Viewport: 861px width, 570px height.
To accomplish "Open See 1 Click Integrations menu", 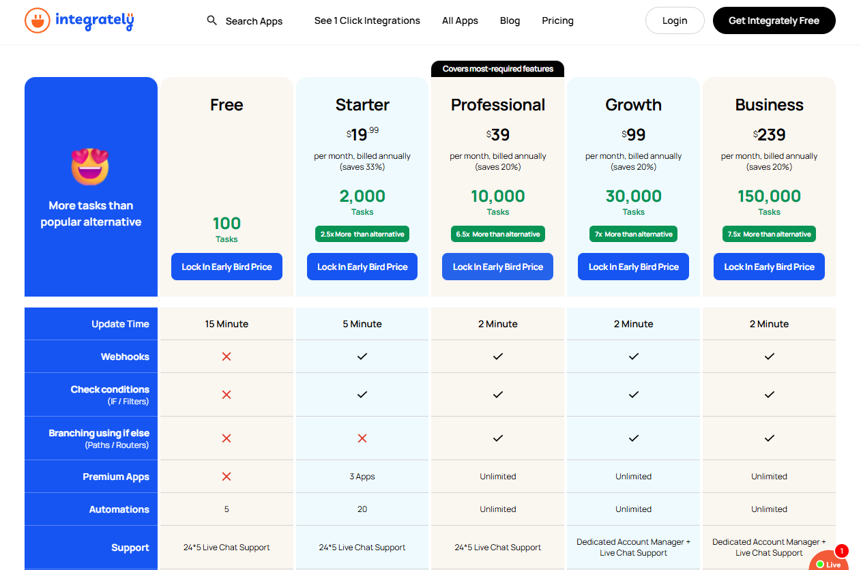I will click(x=367, y=20).
